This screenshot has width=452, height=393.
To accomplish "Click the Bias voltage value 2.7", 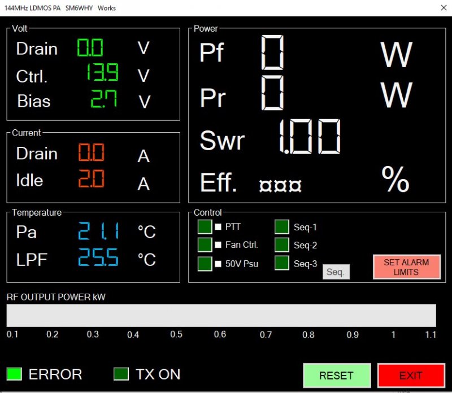I will [x=104, y=99].
